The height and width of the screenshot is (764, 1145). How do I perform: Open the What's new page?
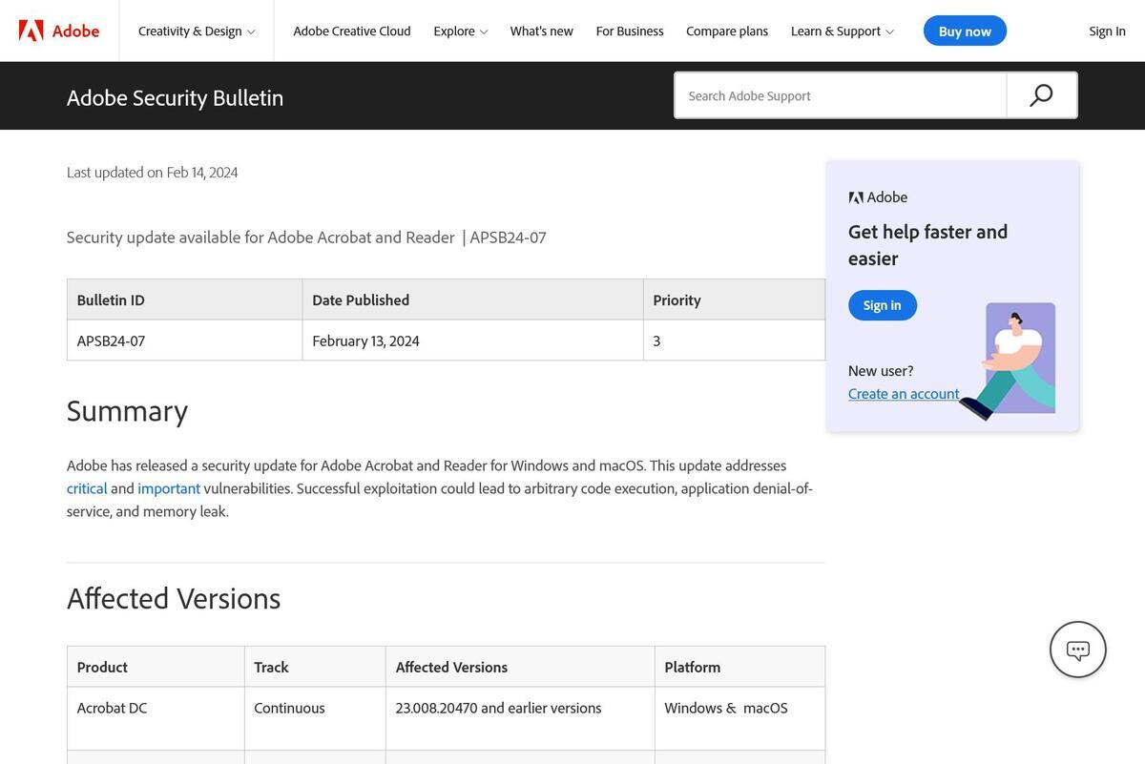(x=542, y=31)
